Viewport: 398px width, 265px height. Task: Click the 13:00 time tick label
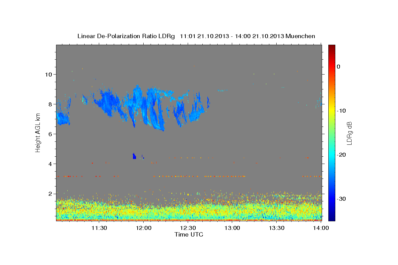coord(232,228)
